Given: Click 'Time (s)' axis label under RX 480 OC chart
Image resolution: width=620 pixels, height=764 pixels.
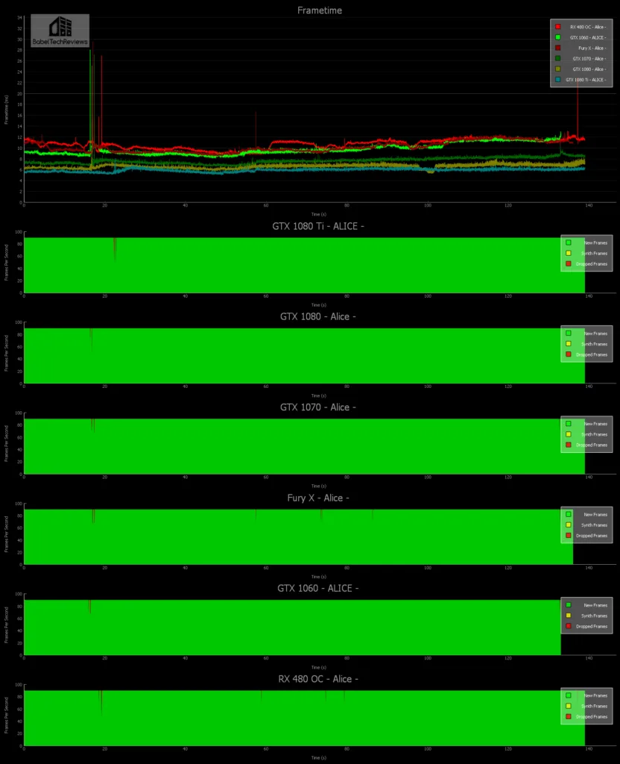Looking at the screenshot, I should pos(319,758).
